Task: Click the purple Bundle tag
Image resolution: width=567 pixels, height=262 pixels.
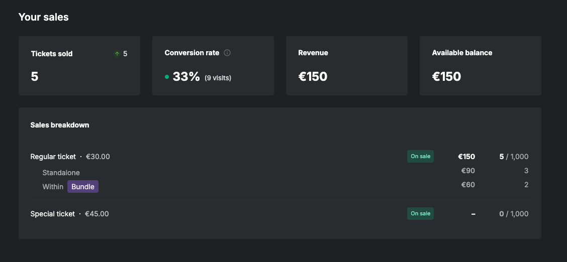Action: click(x=83, y=187)
